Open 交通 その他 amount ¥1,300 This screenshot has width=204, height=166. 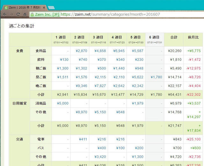tap(138, 157)
